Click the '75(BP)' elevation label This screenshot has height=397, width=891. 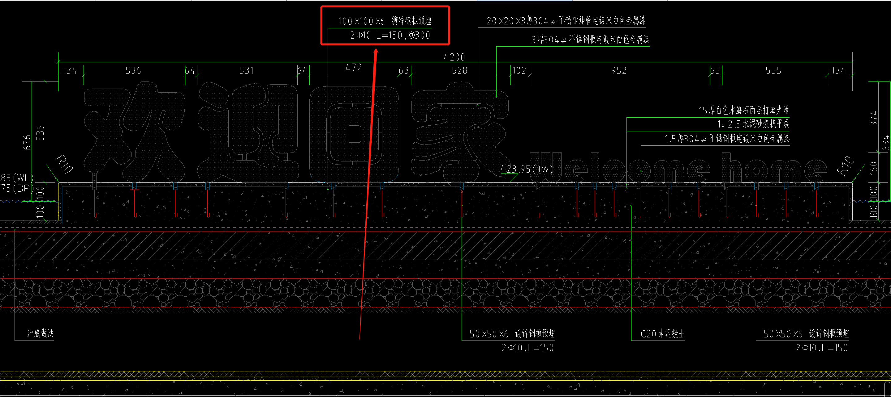pos(17,189)
